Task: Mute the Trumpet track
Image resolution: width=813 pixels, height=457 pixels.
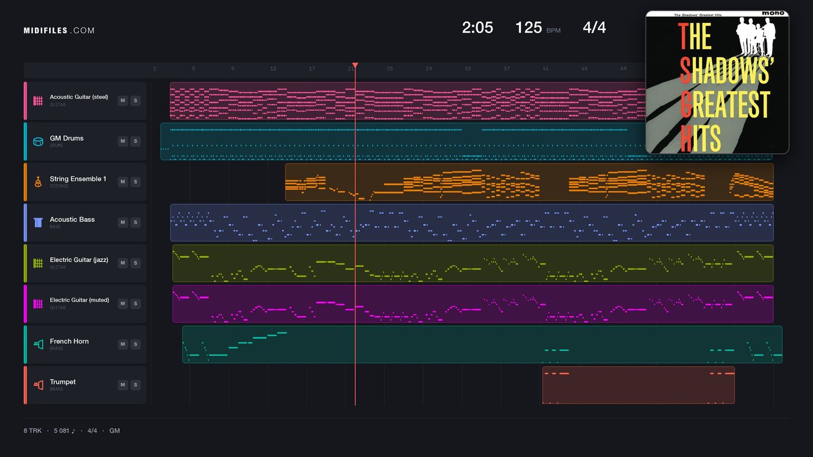Action: tap(123, 385)
